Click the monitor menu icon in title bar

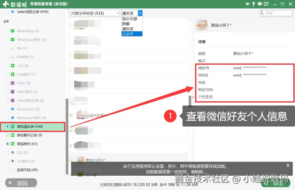tap(266, 4)
